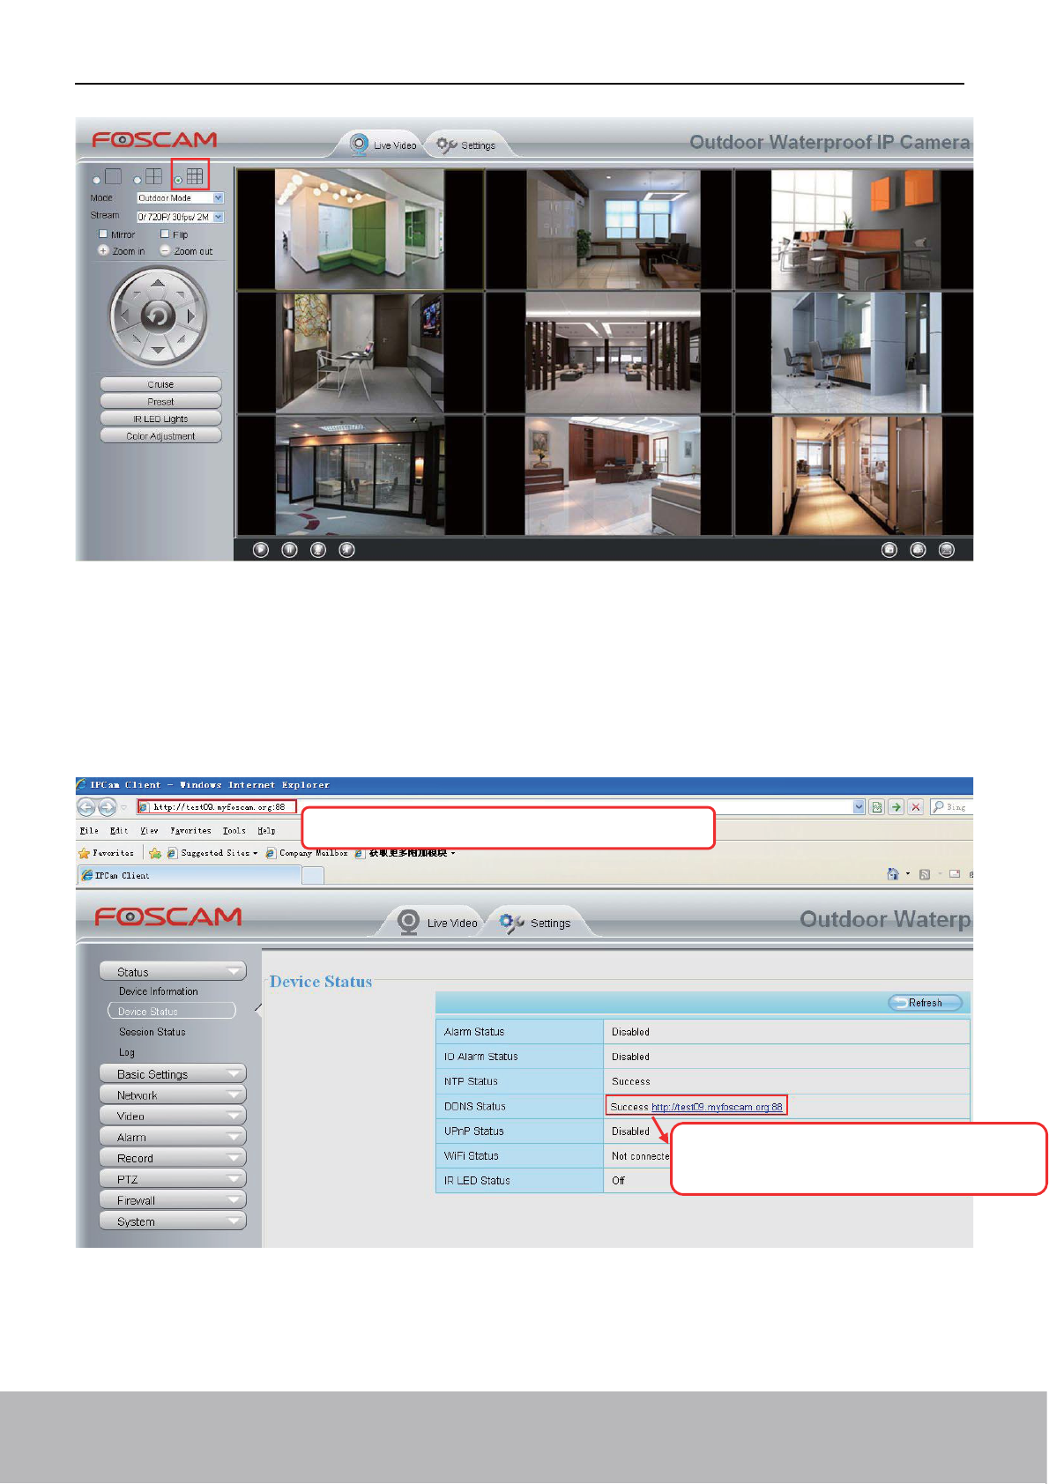The width and height of the screenshot is (1049, 1484).
Task: Open the Favorites star in Internet Explorer
Action: 85,853
